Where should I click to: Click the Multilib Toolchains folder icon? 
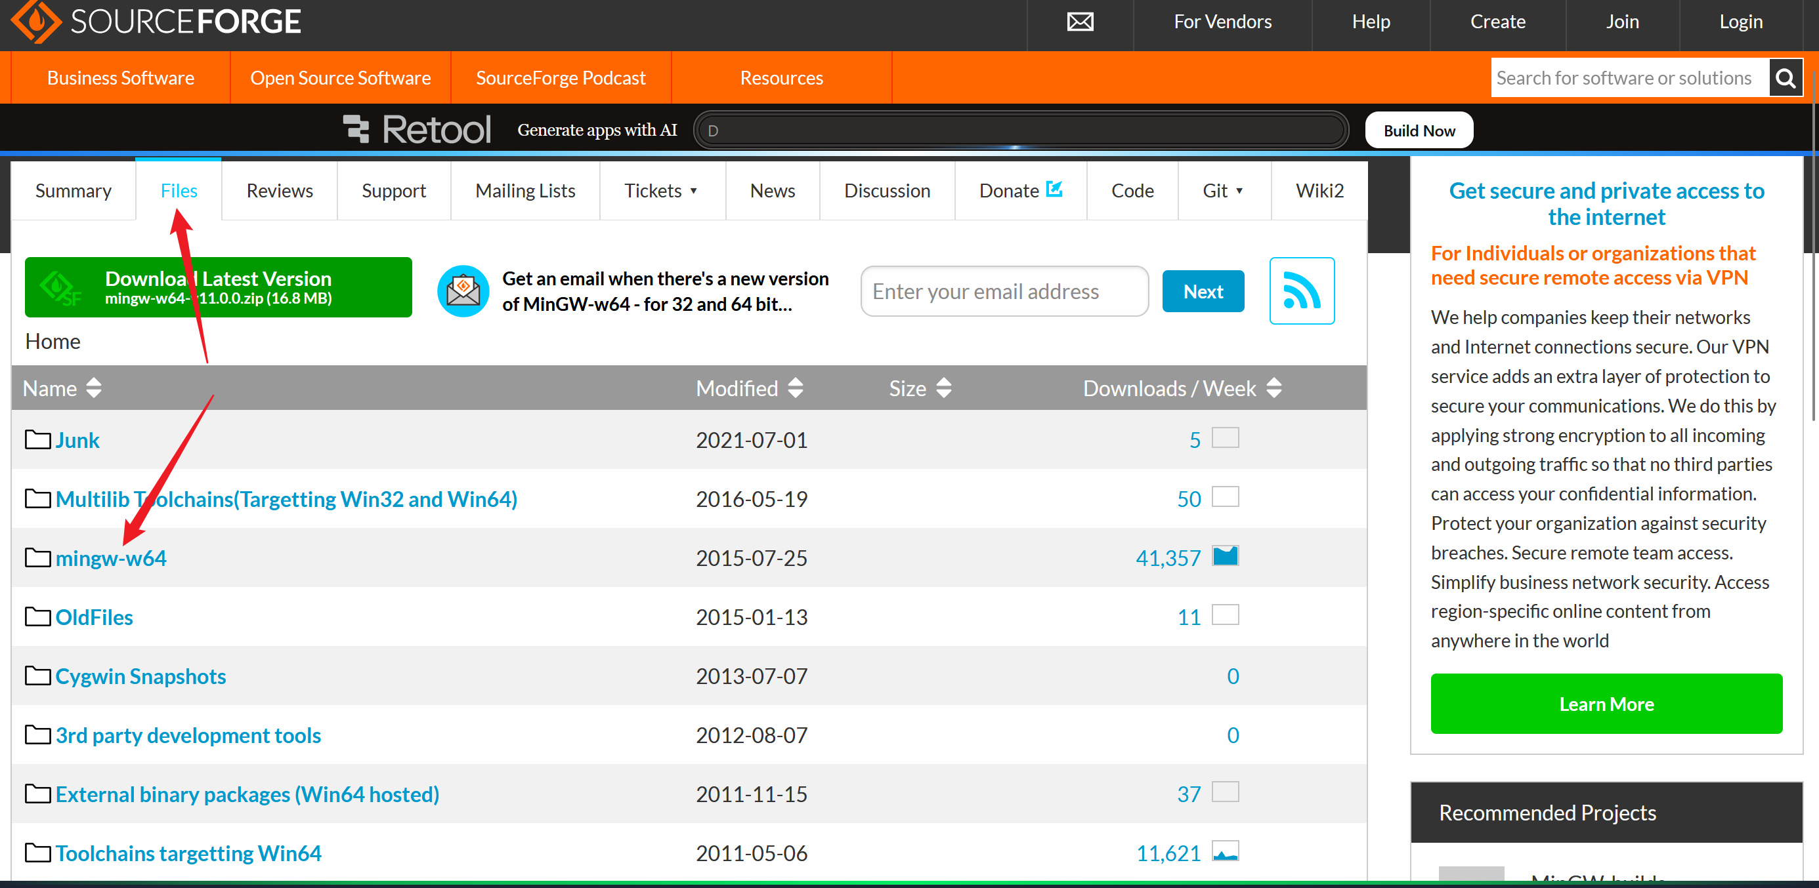point(37,498)
